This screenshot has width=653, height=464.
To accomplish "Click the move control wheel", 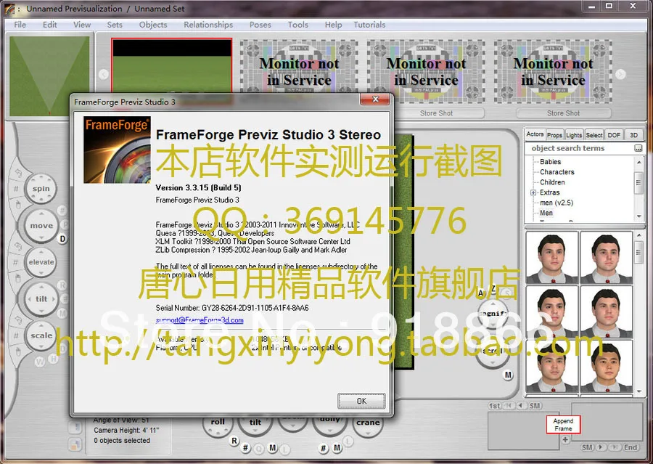I will [x=41, y=226].
